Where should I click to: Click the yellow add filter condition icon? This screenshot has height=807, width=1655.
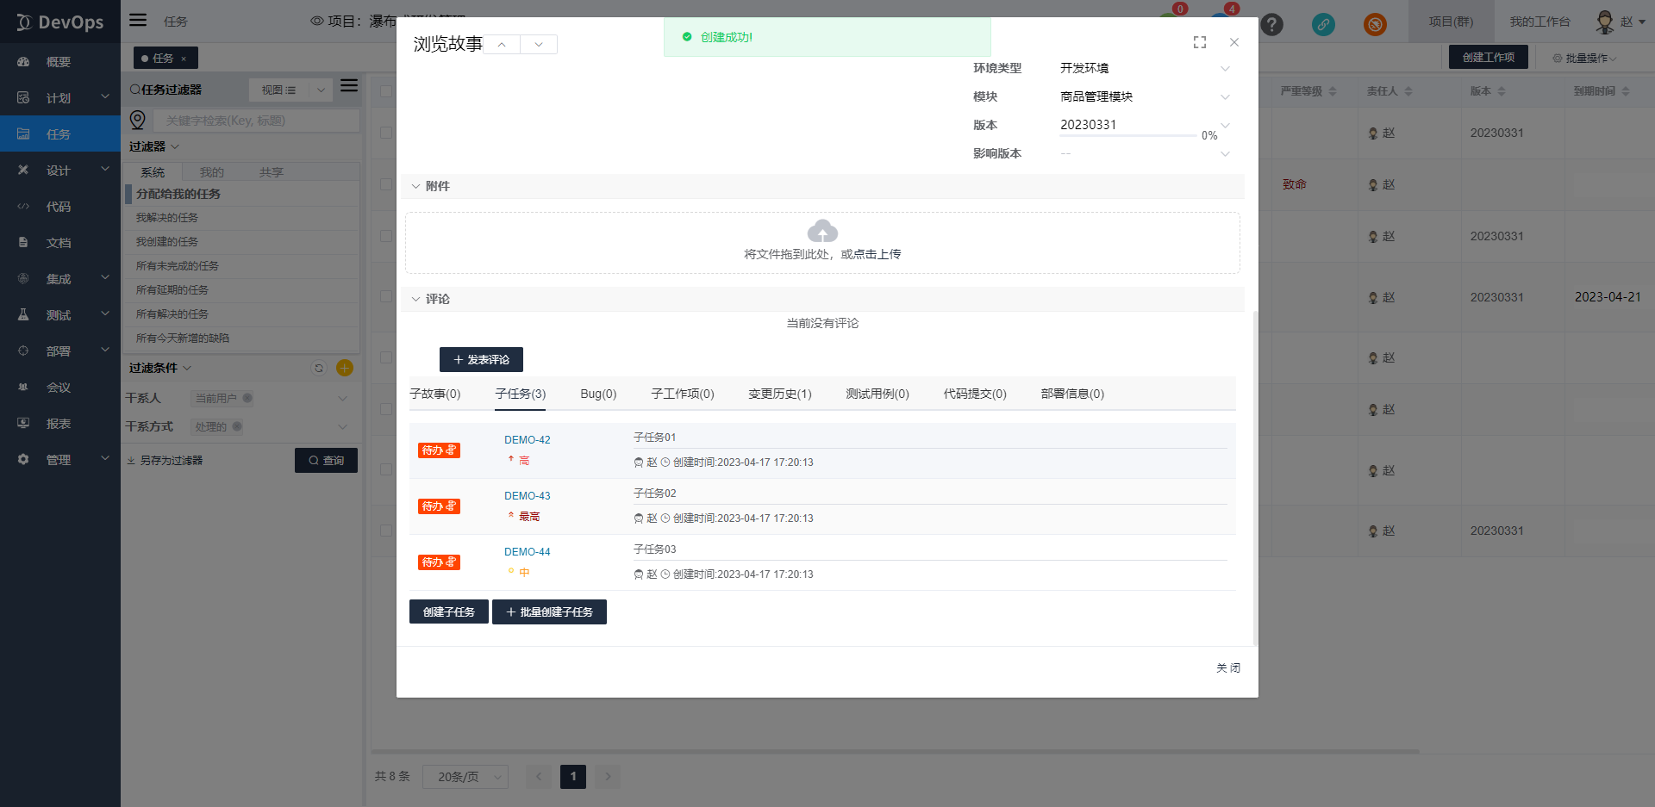click(x=345, y=368)
